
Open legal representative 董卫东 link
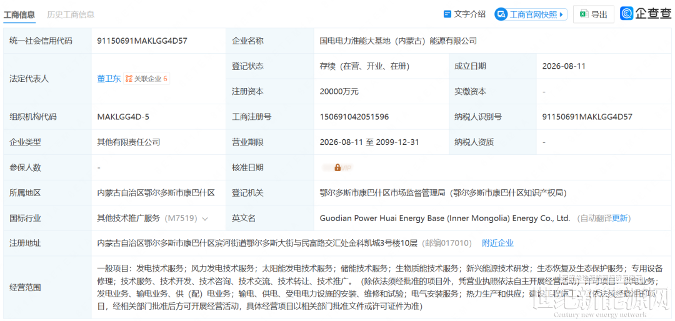109,79
